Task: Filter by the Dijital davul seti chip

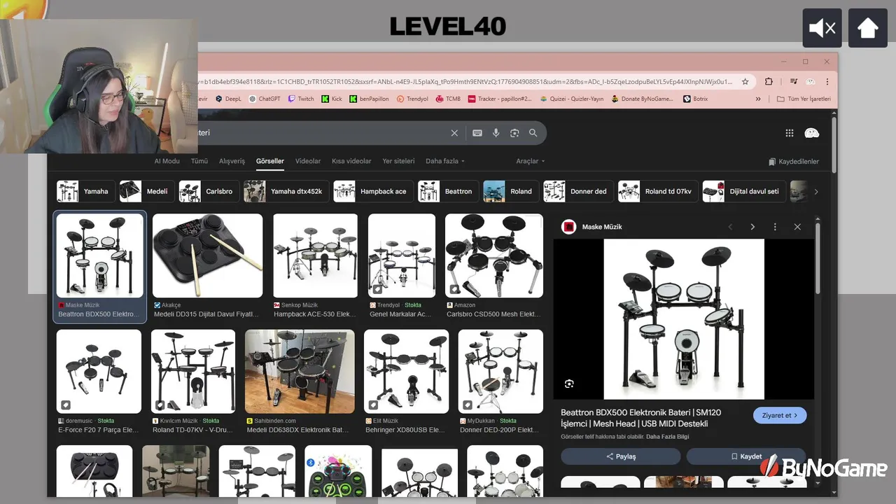Action: [x=744, y=191]
